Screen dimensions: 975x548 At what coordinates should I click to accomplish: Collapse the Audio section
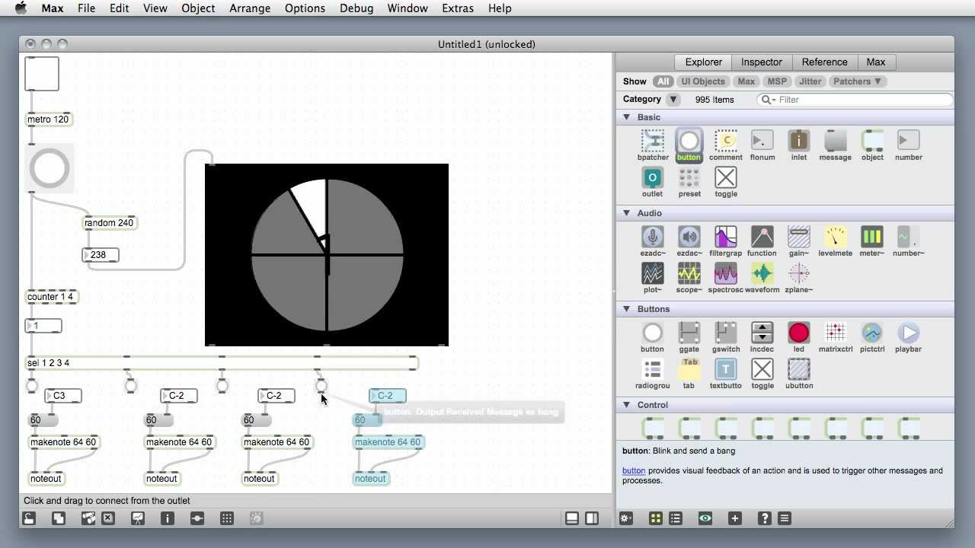[627, 213]
